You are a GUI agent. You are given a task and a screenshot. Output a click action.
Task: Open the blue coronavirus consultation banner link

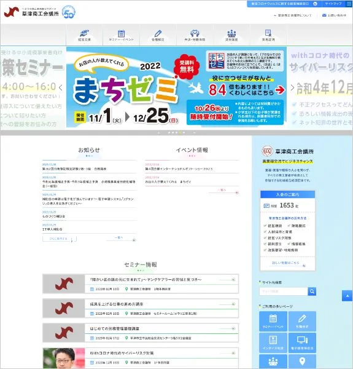point(284,4)
